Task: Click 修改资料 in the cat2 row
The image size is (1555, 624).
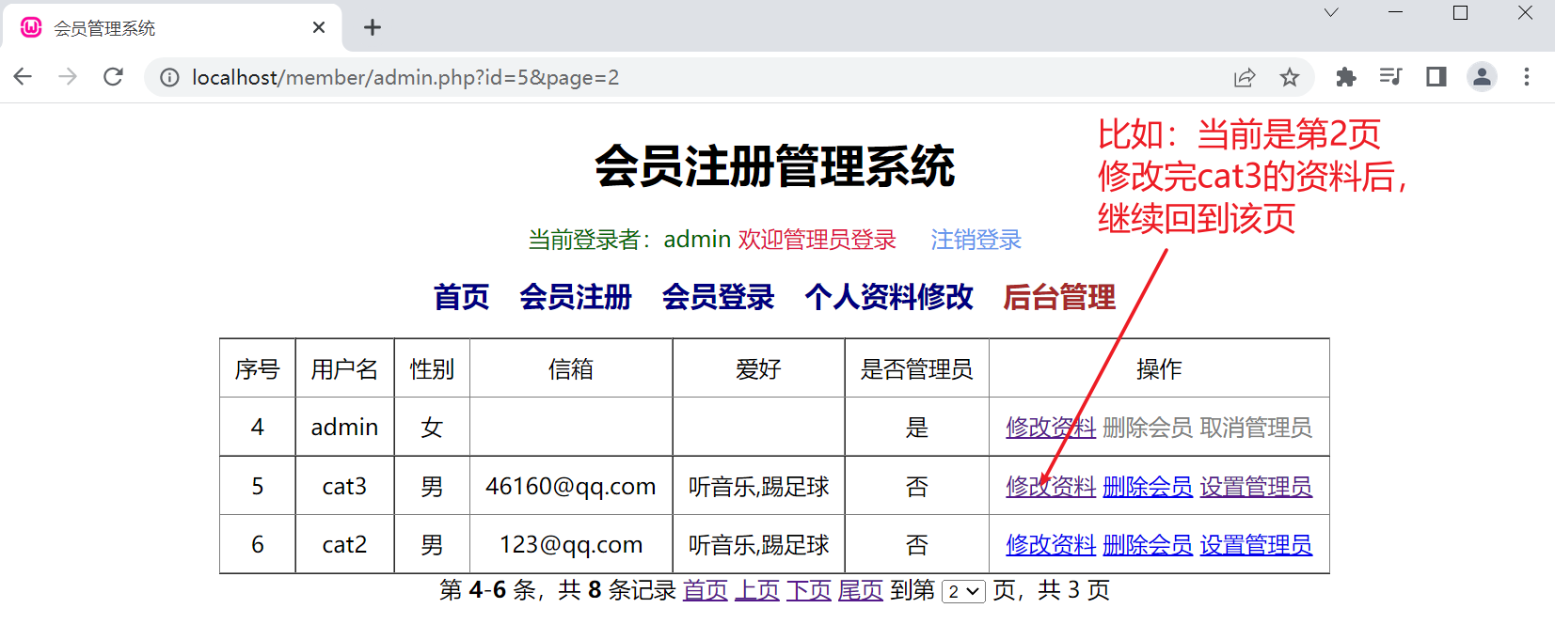Action: point(1051,545)
